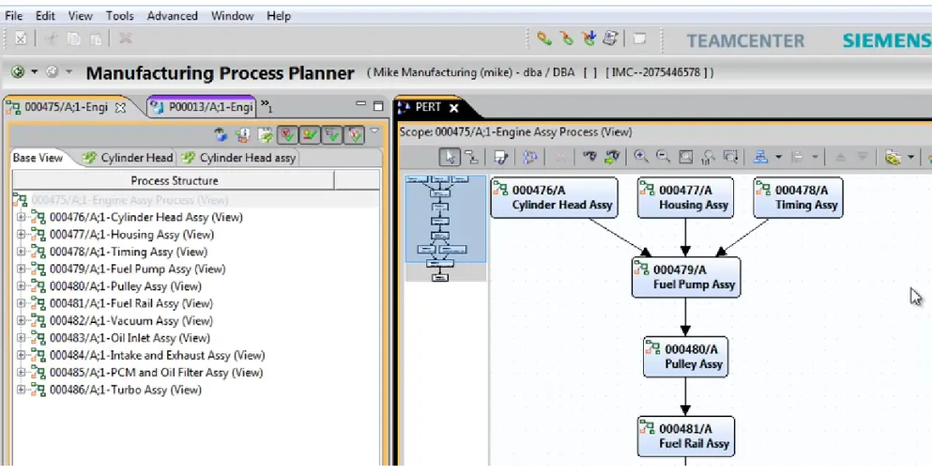Open the dropdown arrow next to layout icon
932x466 pixels.
coord(778,158)
